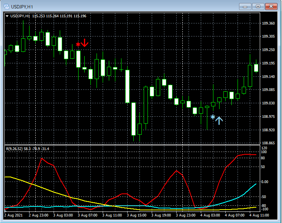
Task: Click the 109.250 price level label
Action: pyautogui.click(x=268, y=50)
